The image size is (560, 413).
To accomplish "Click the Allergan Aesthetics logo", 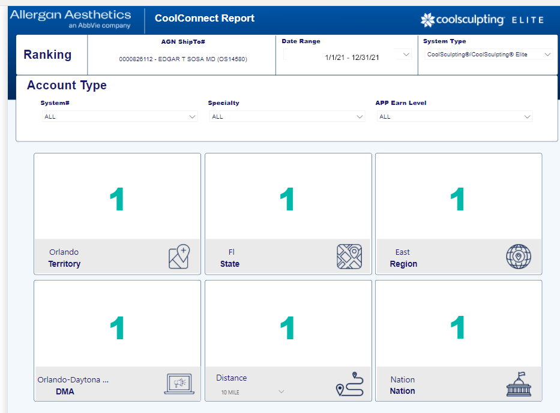I will point(70,19).
